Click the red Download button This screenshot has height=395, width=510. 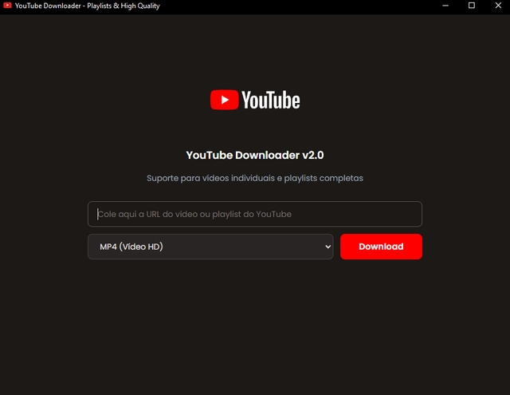click(x=381, y=247)
